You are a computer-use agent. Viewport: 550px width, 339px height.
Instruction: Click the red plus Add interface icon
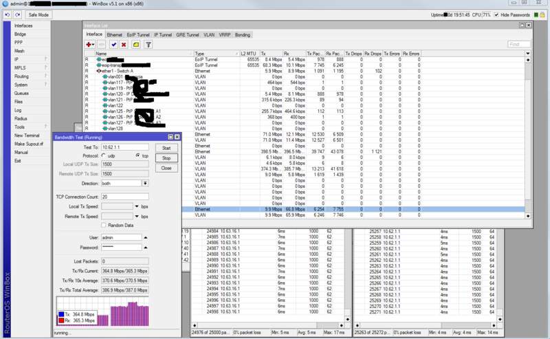(90, 45)
